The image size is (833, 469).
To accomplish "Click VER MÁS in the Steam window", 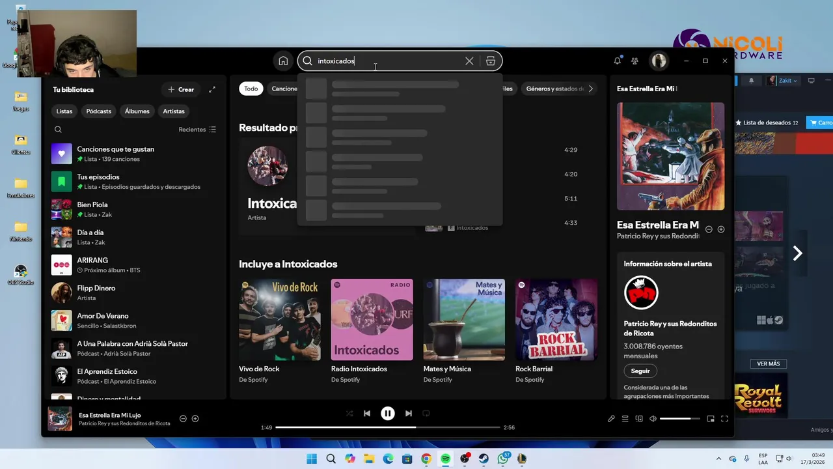I will point(769,363).
